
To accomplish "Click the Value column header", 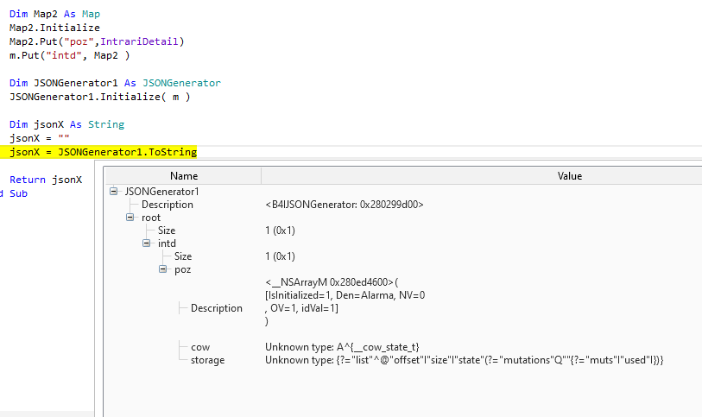I will tap(570, 176).
